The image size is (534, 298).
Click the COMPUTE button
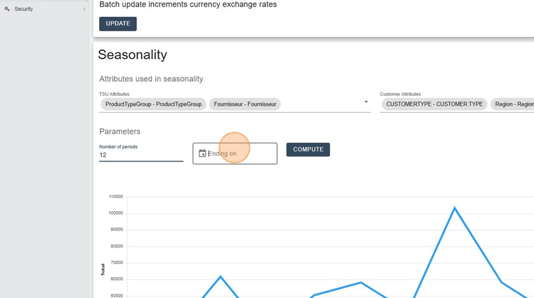coord(308,150)
